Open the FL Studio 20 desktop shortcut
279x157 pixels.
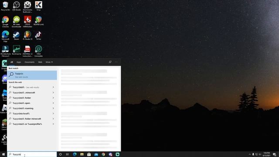point(27,35)
